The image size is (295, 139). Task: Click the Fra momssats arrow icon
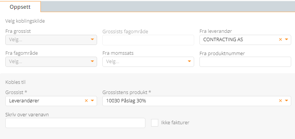(x=190, y=62)
